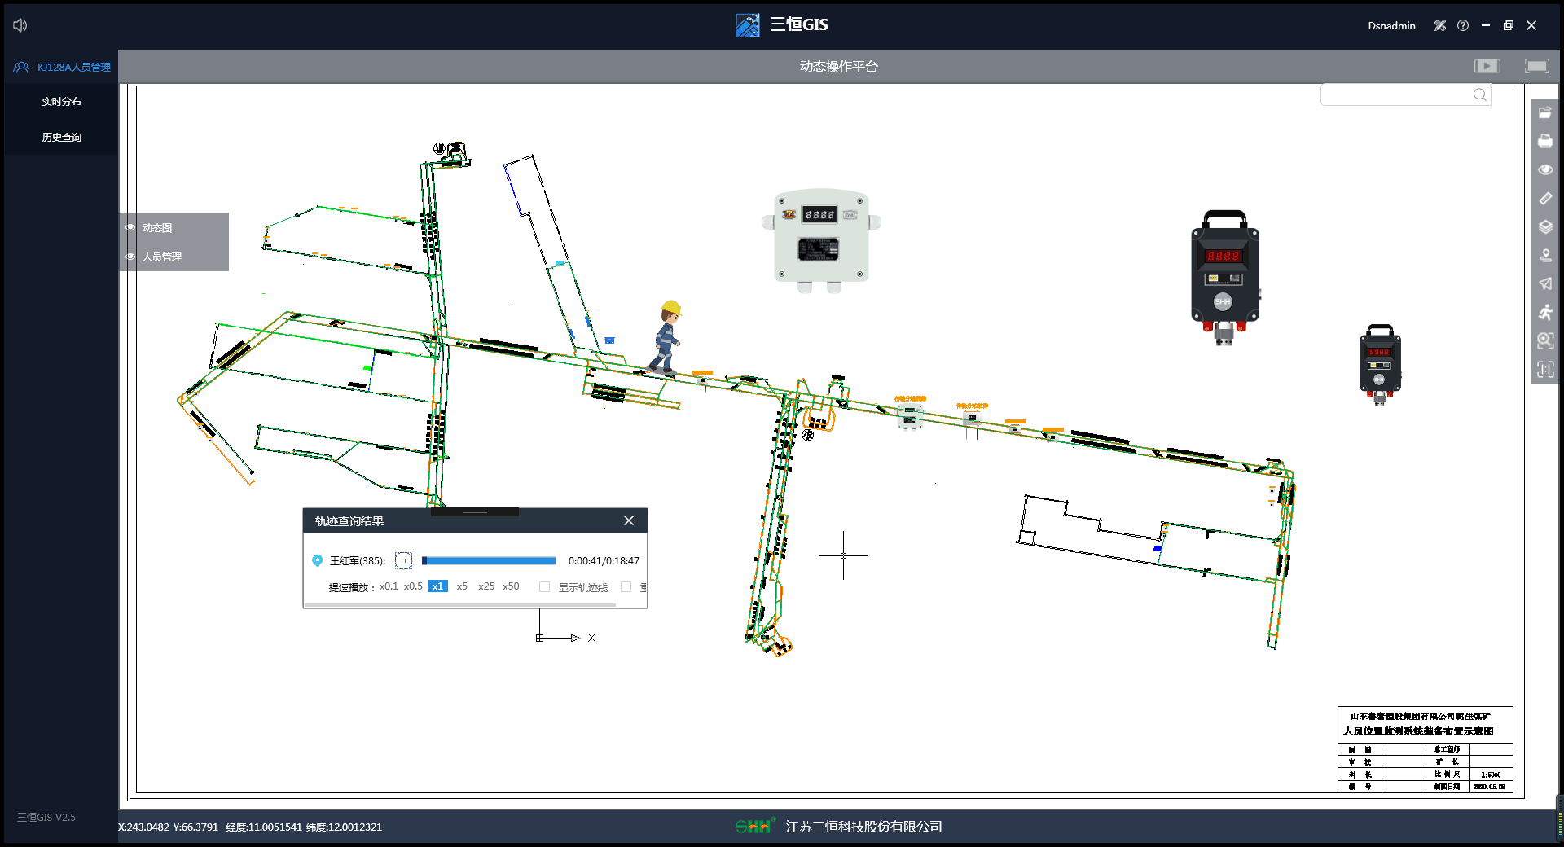Open the 历史查询 menu item

(62, 138)
